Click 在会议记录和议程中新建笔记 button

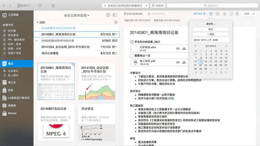tap(123, 6)
